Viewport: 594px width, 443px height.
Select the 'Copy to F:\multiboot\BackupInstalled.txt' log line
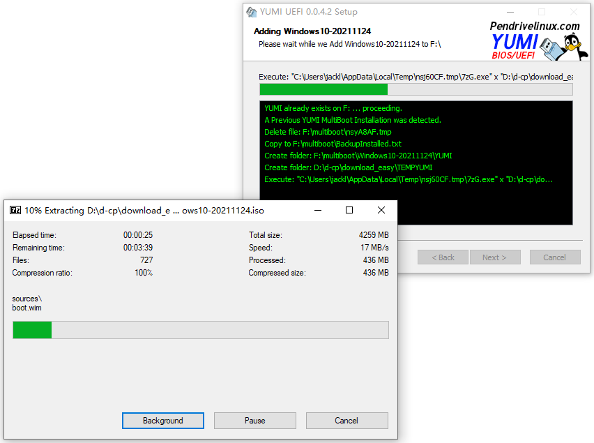(x=333, y=144)
